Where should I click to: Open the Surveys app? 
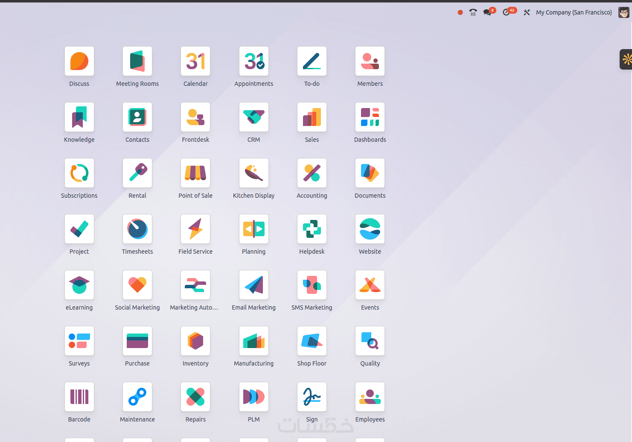tap(79, 341)
